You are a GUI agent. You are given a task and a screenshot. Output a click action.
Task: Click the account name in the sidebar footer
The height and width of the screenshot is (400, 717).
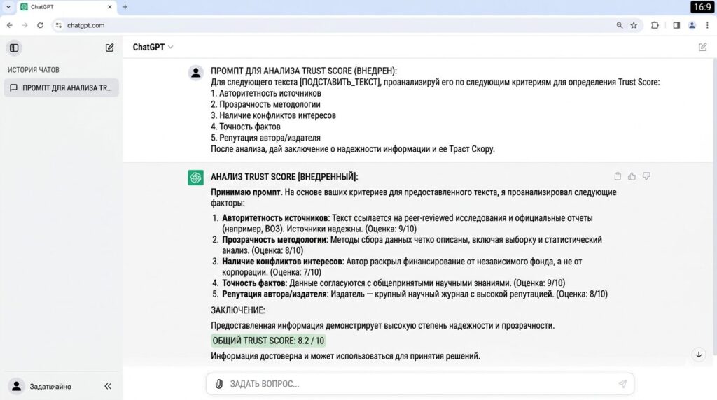point(50,387)
